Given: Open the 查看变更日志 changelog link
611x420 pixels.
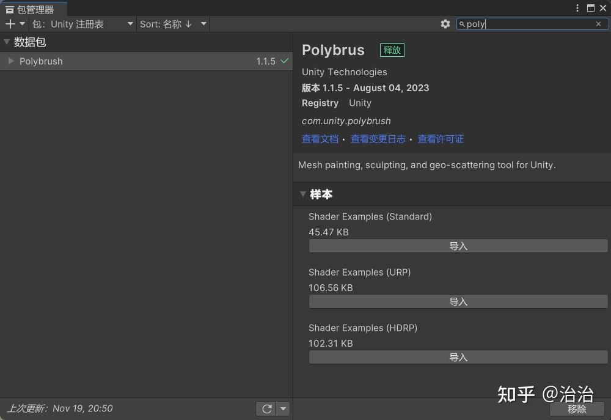Looking at the screenshot, I should tap(378, 139).
